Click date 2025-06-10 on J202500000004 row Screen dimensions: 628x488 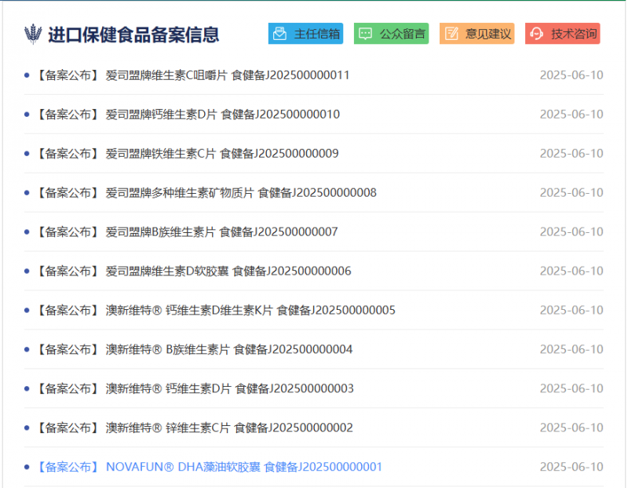pos(571,350)
